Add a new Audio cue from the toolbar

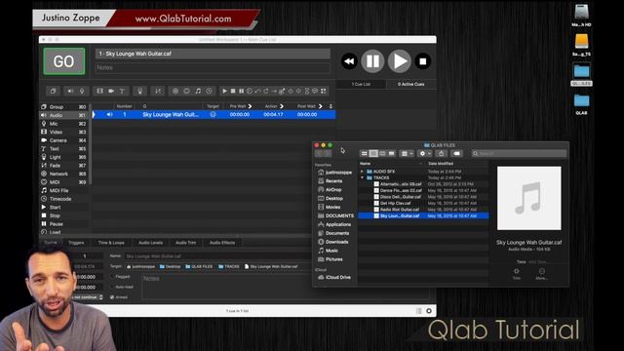70,91
